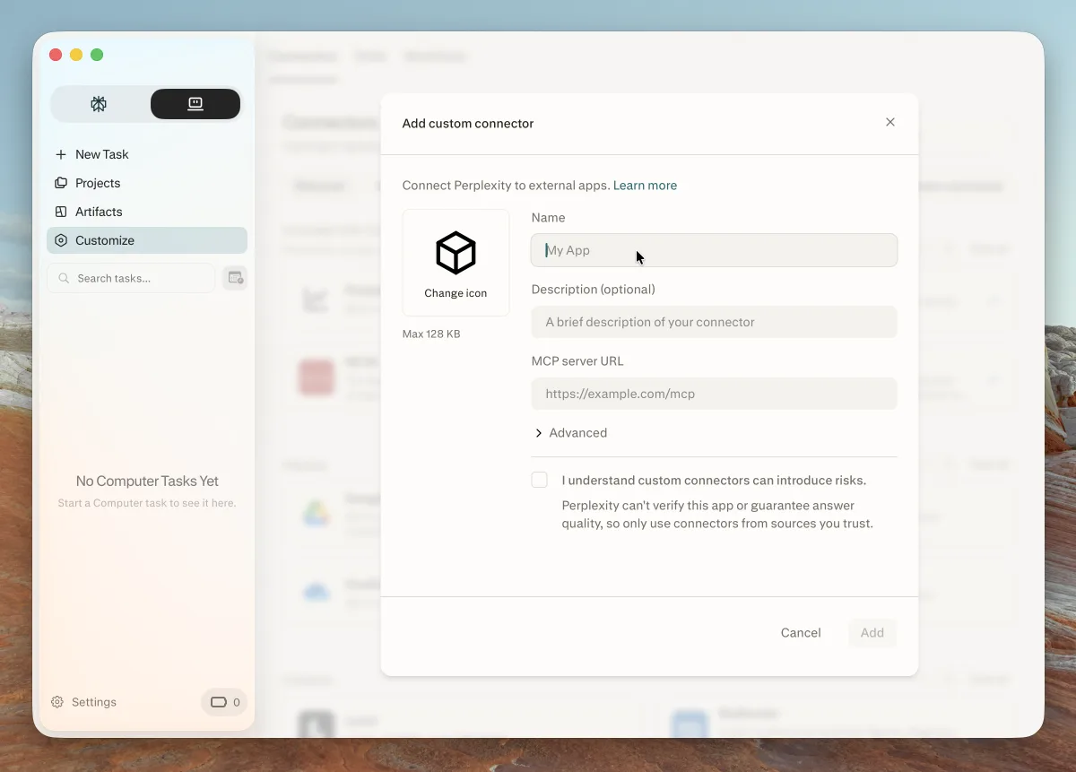Click the macOS green fullscreen window button
This screenshot has width=1076, height=772.
point(97,55)
